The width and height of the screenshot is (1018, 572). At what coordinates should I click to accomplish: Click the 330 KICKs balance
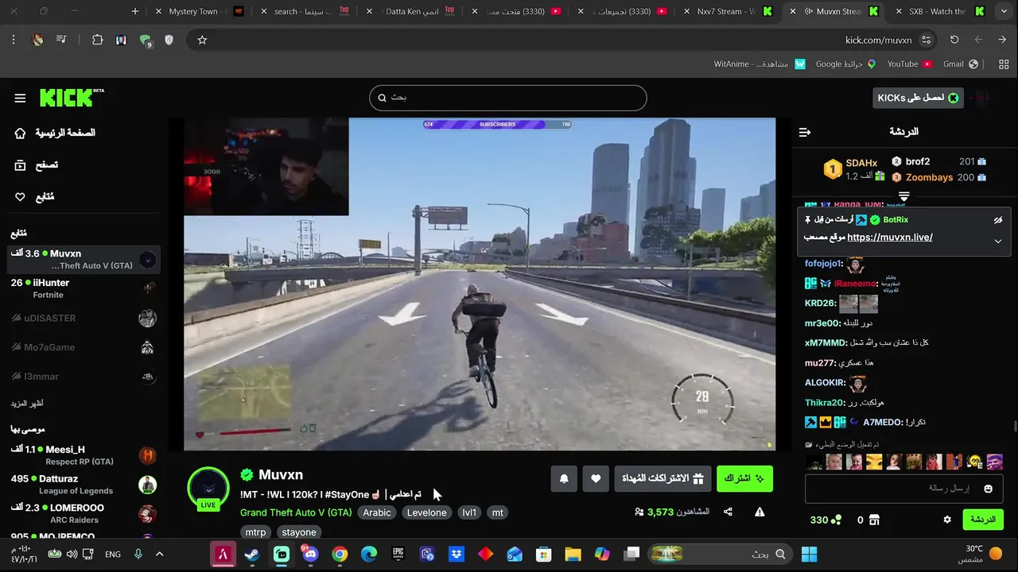tap(826, 520)
